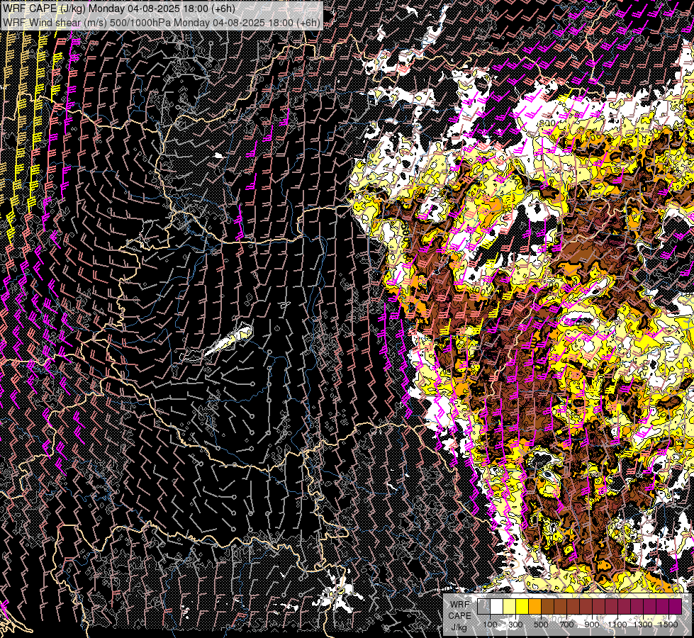Image resolution: width=694 pixels, height=638 pixels.
Task: Pick the white legend swatch after 100
Action: coord(497,606)
